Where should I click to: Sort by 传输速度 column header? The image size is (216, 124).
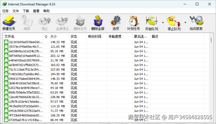pyautogui.click(x=119, y=36)
